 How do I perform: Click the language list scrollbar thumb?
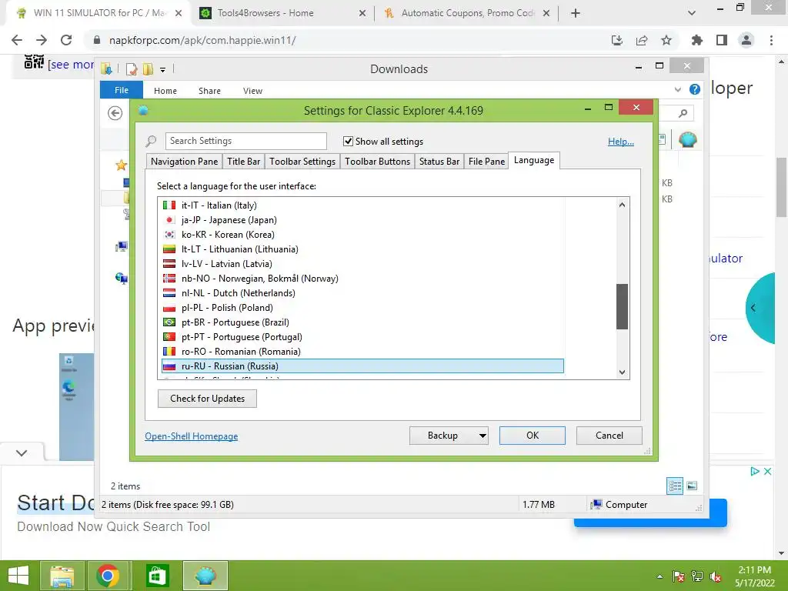pyautogui.click(x=622, y=306)
